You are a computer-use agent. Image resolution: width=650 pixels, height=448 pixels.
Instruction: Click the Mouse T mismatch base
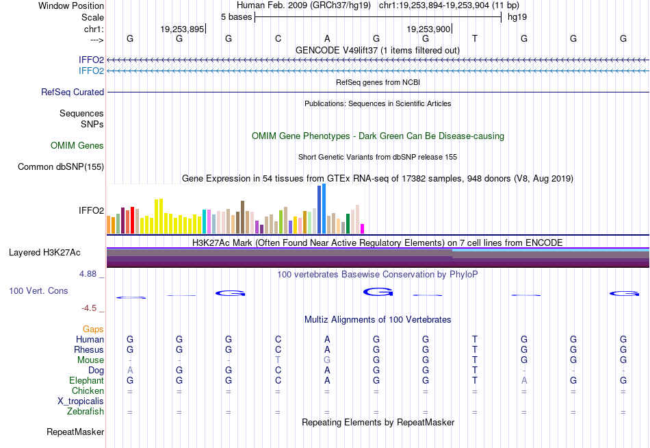[278, 360]
